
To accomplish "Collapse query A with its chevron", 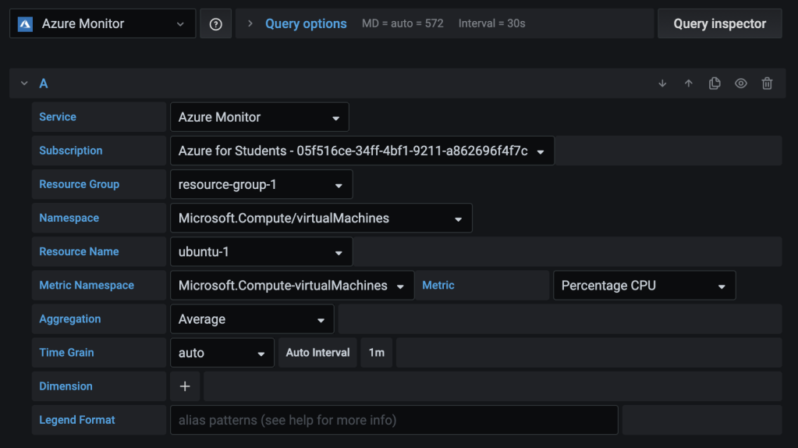I will tap(24, 83).
